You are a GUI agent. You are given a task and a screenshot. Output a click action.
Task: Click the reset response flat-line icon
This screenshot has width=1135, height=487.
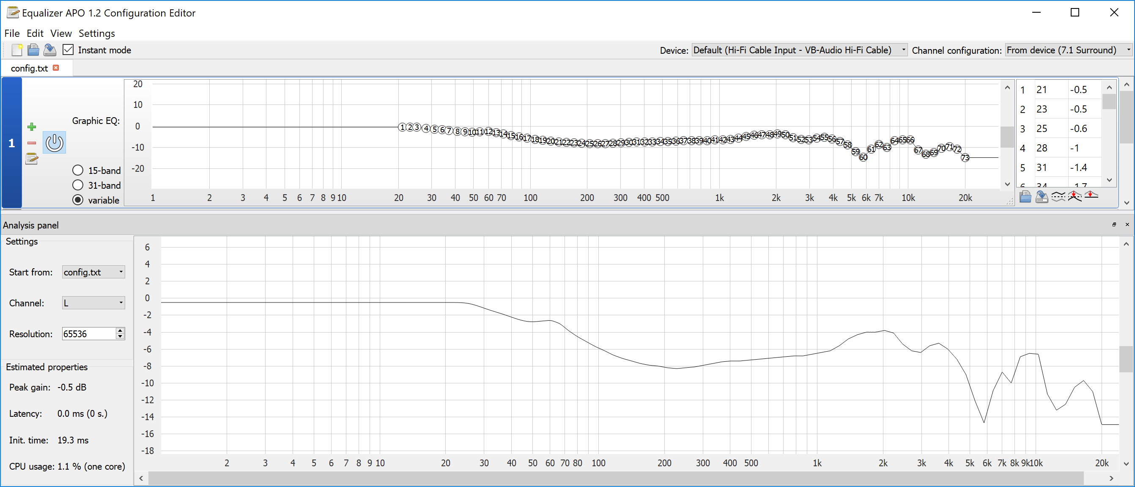tap(1091, 195)
